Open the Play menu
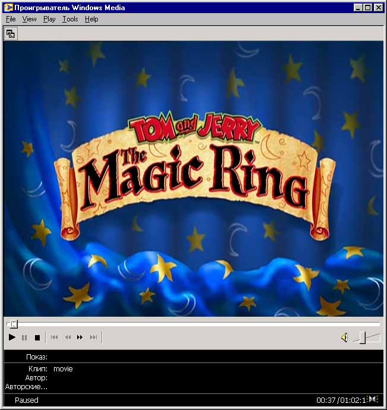The height and width of the screenshot is (410, 387). pos(49,19)
